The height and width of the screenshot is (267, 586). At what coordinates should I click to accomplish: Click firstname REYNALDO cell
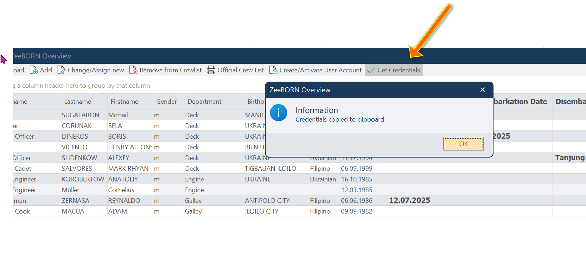coord(130,201)
